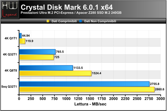Click the 1000 tick on the x-axis

click(66, 99)
